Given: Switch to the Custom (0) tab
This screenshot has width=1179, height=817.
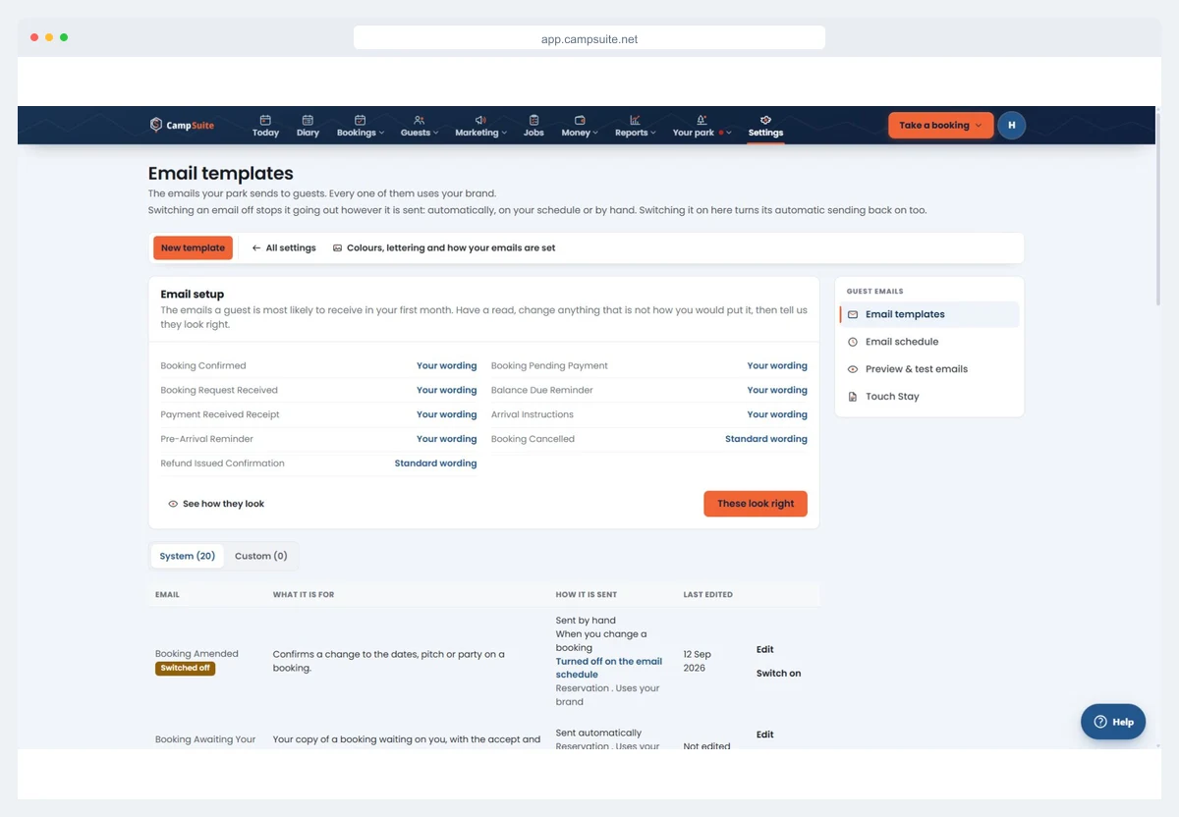Looking at the screenshot, I should click(x=261, y=556).
